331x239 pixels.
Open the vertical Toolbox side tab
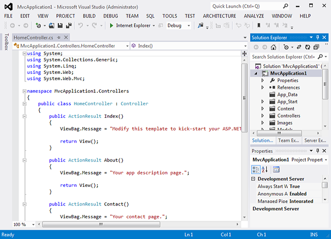[6, 43]
